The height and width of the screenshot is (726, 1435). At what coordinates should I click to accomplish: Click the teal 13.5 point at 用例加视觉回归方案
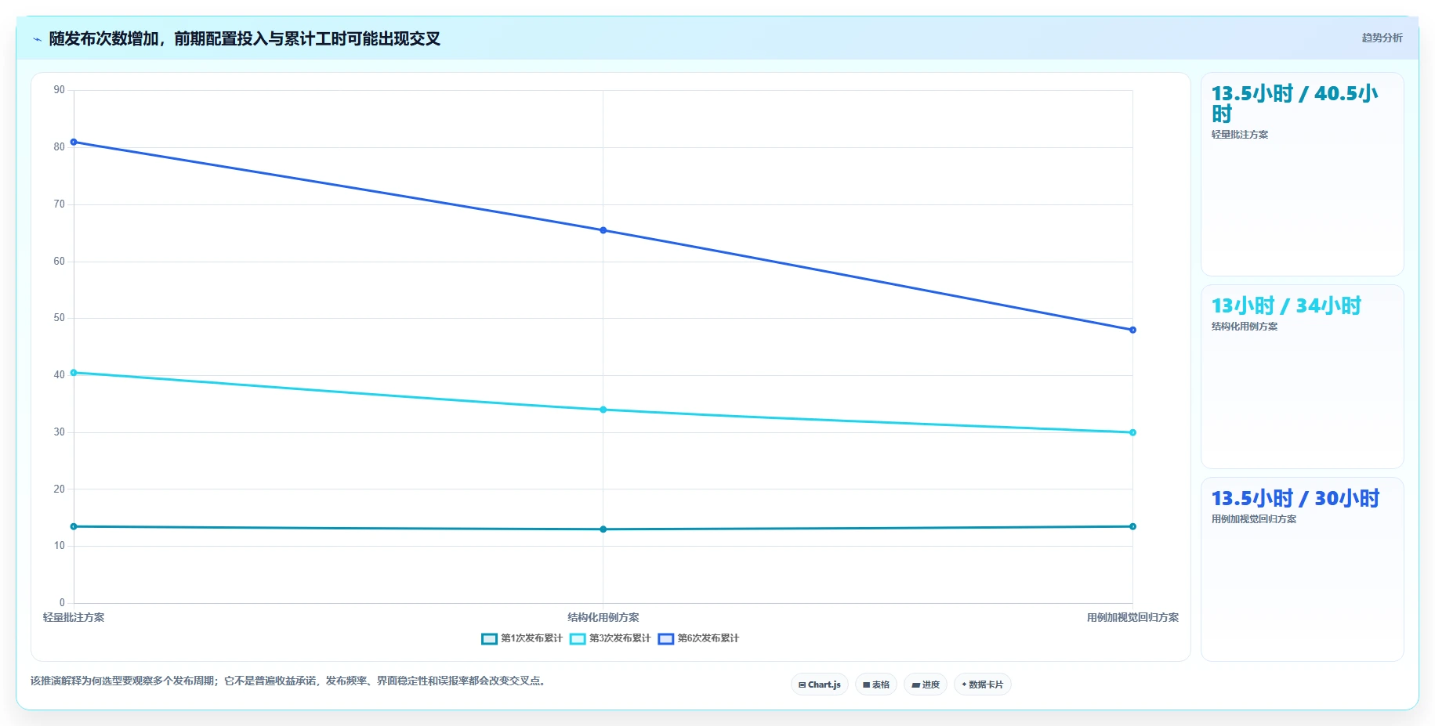click(x=1132, y=526)
